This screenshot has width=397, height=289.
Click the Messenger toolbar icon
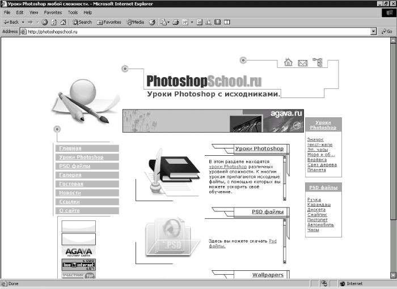[208, 22]
